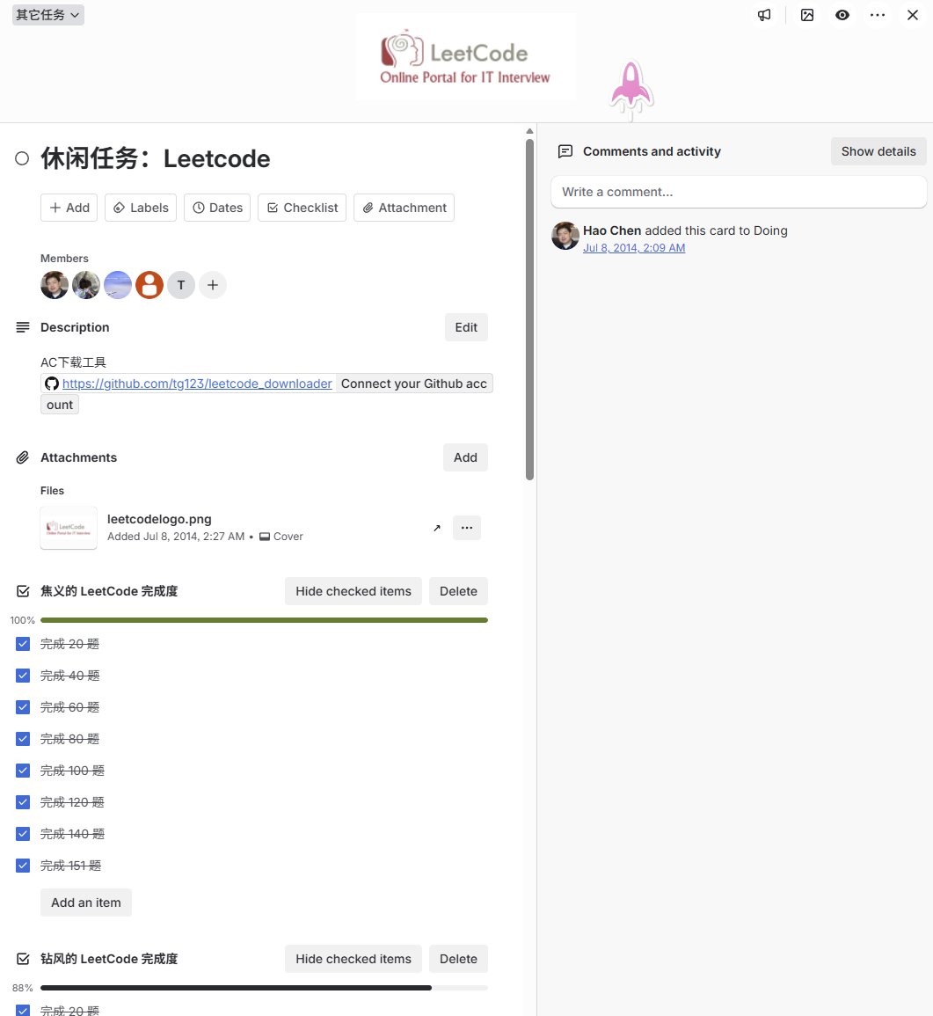Hide checked items in 焦义的 checklist

[354, 591]
